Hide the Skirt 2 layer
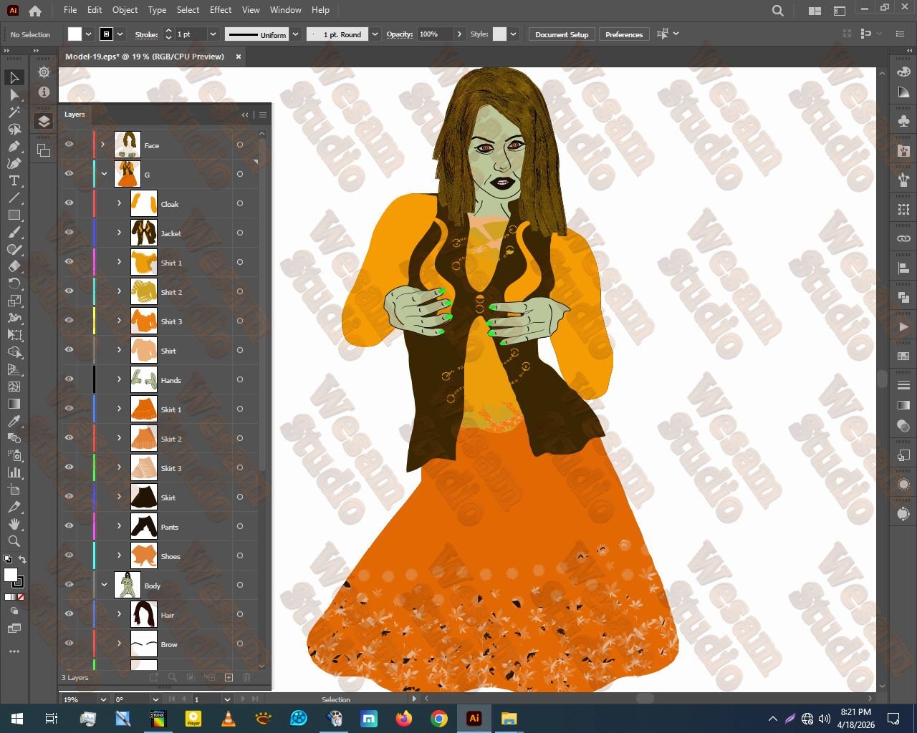This screenshot has width=917, height=733. point(69,438)
